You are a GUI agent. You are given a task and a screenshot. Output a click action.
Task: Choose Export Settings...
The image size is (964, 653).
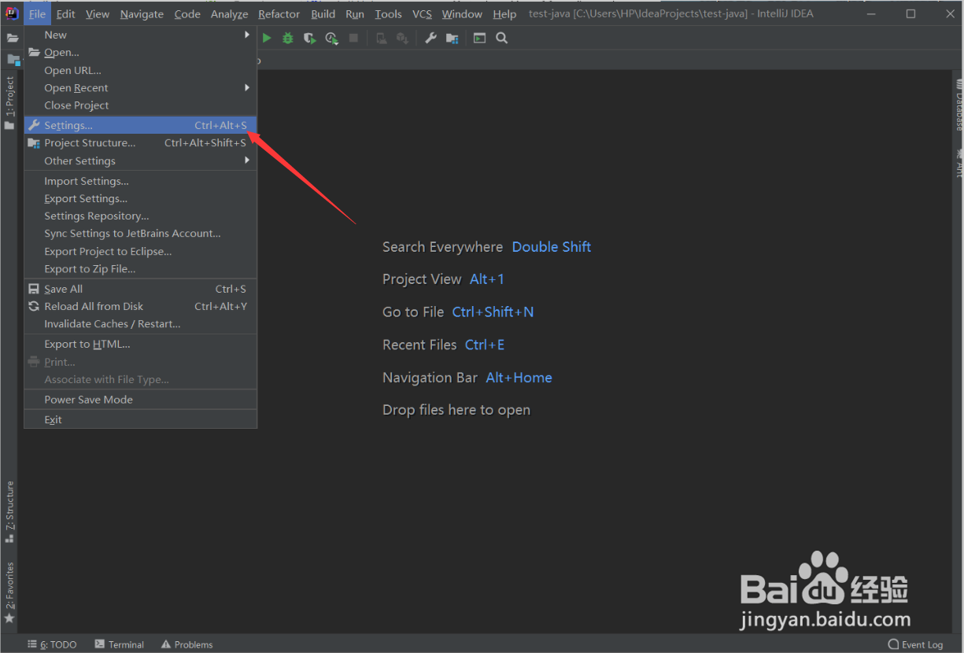click(140, 198)
